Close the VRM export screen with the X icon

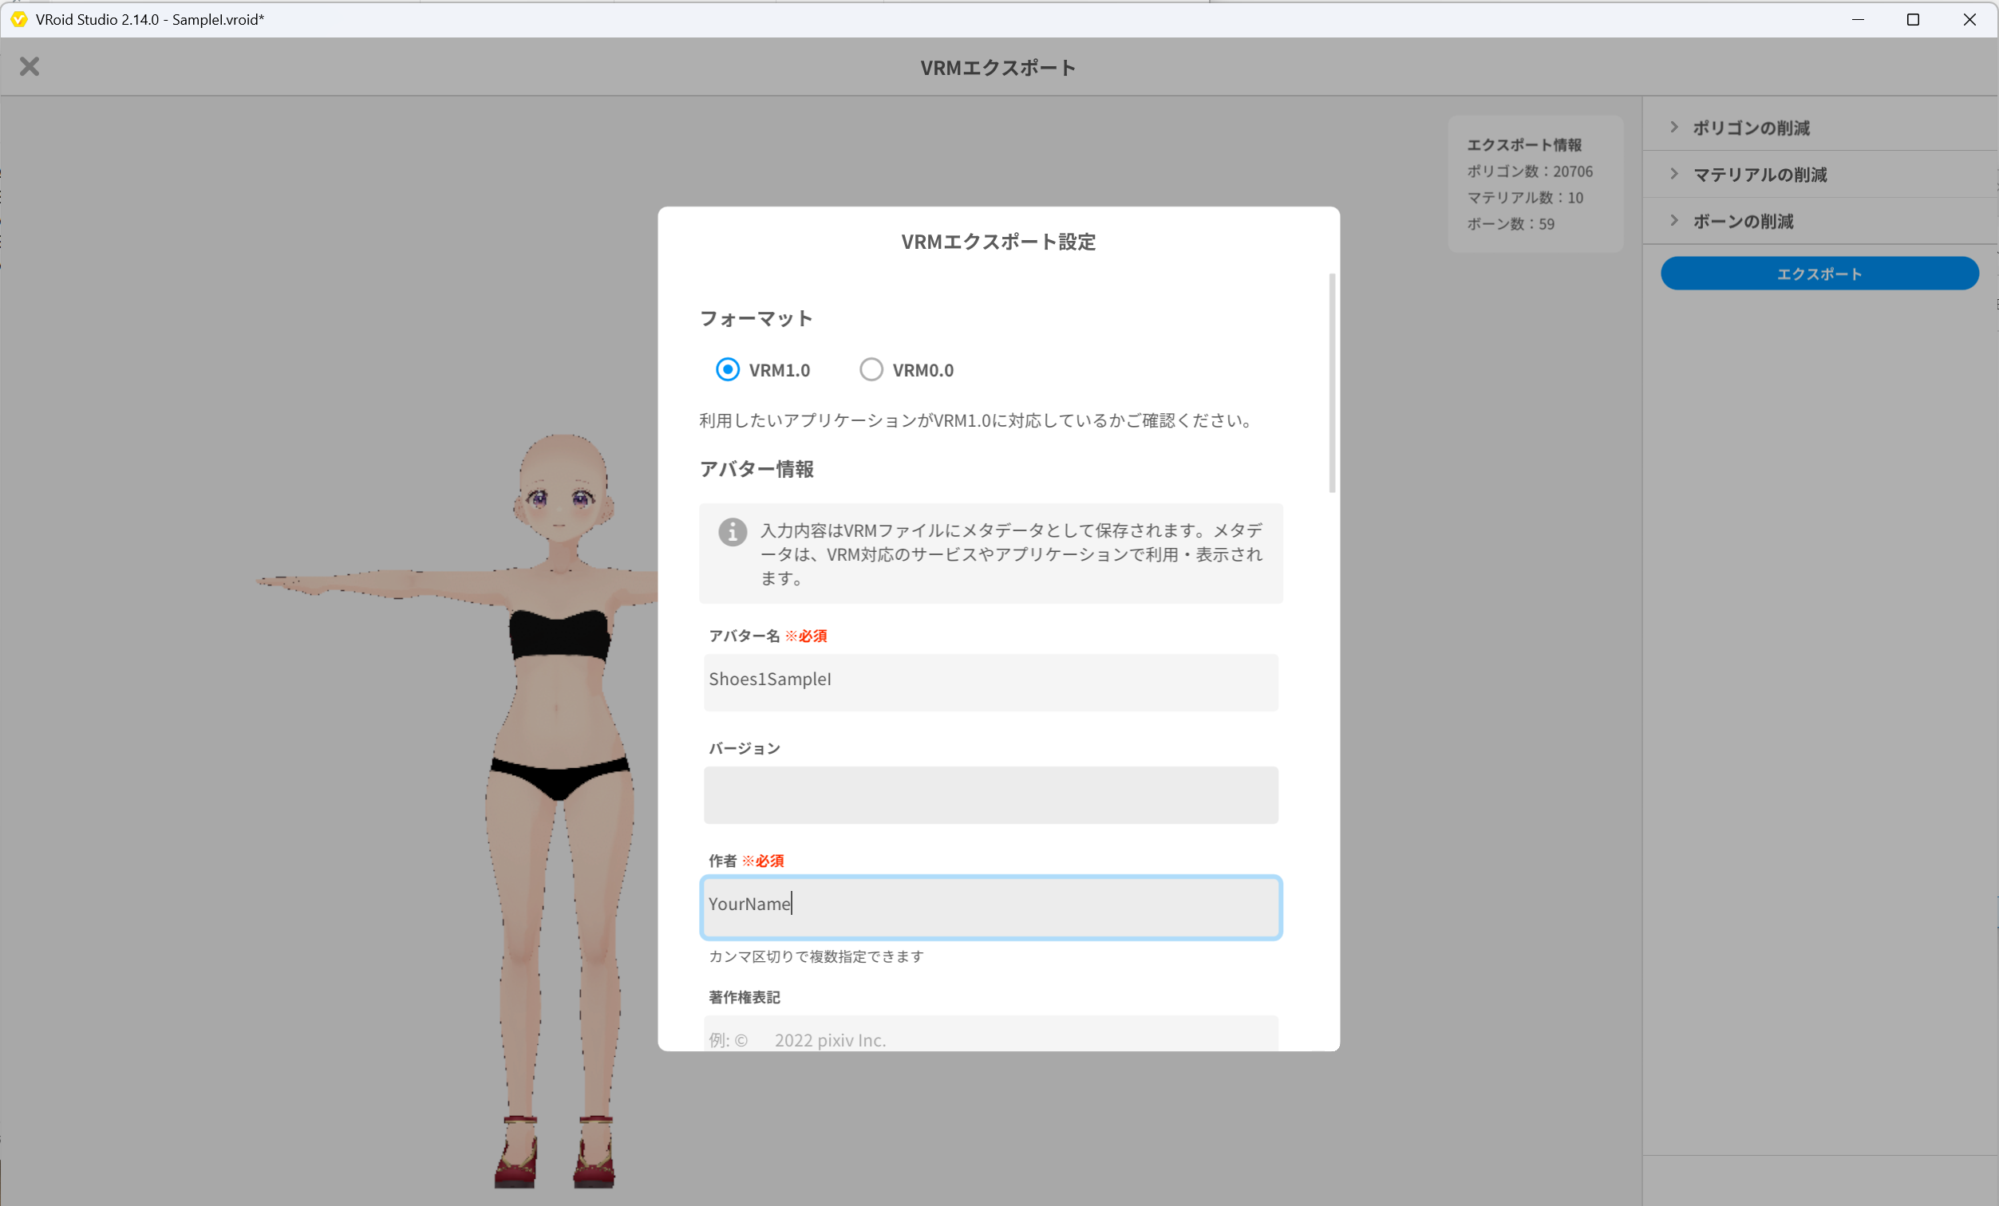(x=30, y=66)
